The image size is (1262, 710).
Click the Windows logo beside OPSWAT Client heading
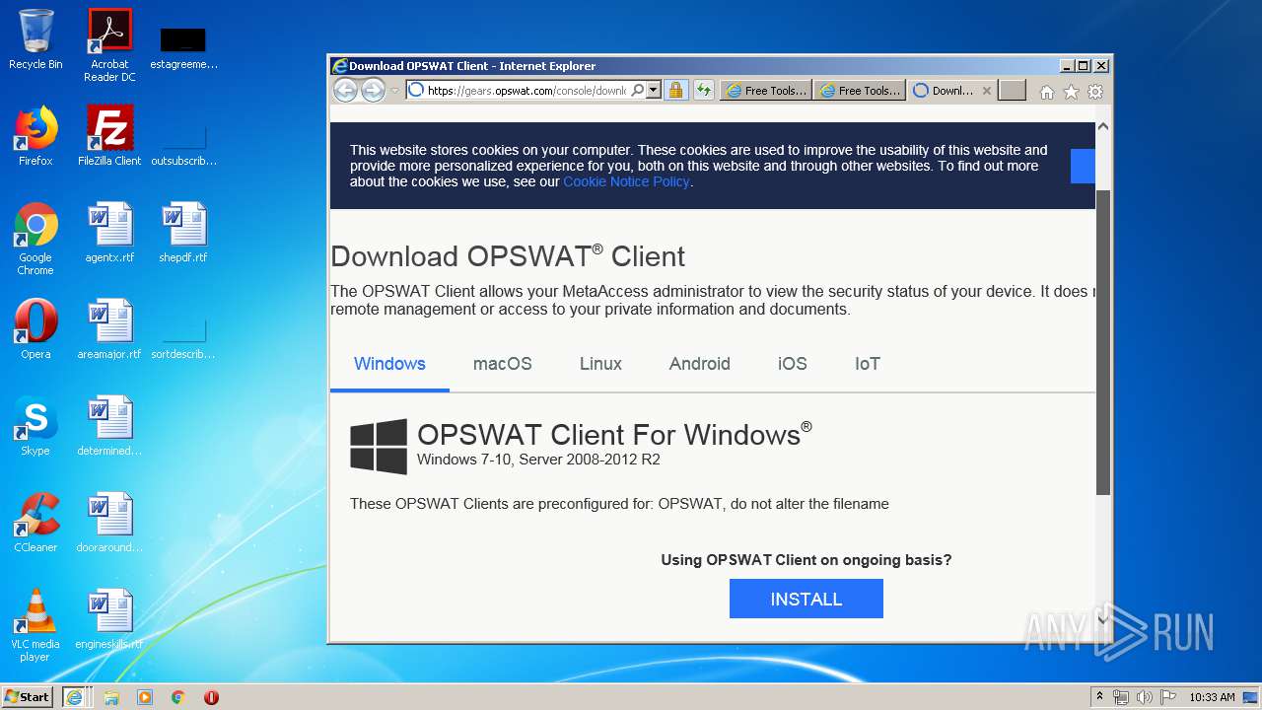click(x=379, y=447)
